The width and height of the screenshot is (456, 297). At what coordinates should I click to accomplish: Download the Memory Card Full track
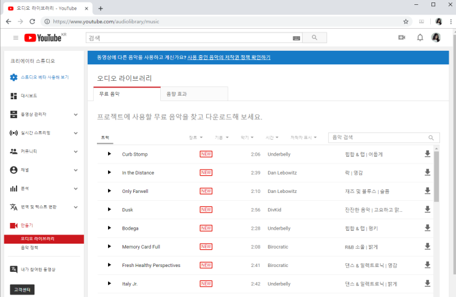pos(427,247)
